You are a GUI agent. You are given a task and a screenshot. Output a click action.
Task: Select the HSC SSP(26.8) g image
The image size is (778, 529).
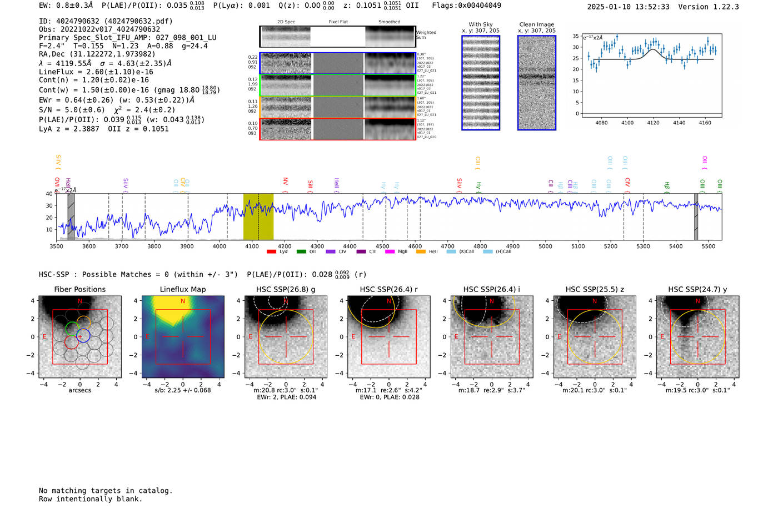pos(286,337)
